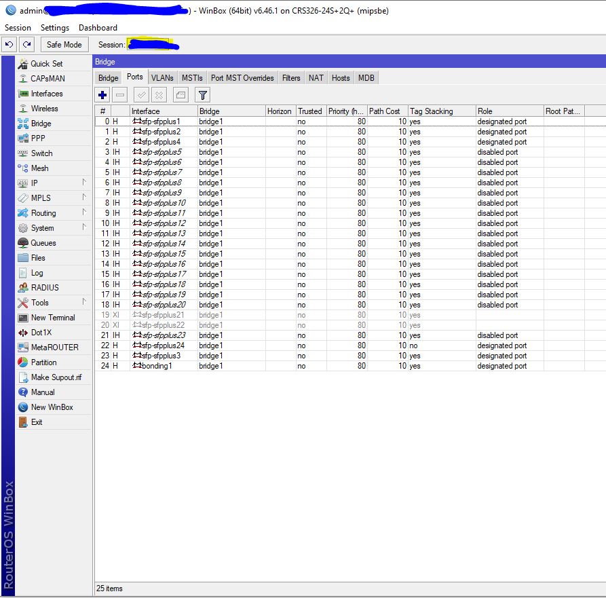This screenshot has height=598, width=606.
Task: Switch to the MSTIs tab
Action: click(192, 78)
